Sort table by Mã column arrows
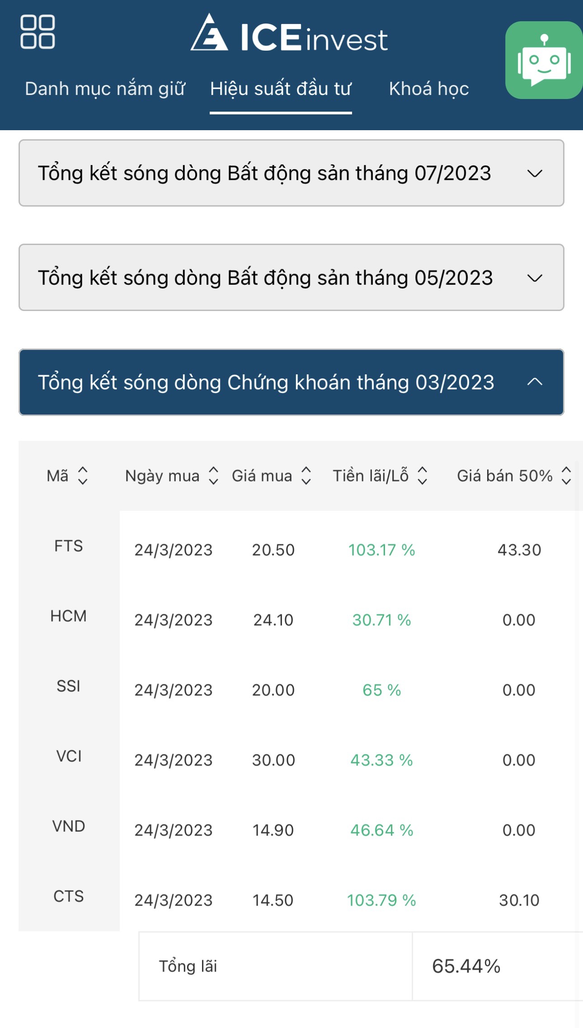 [83, 476]
